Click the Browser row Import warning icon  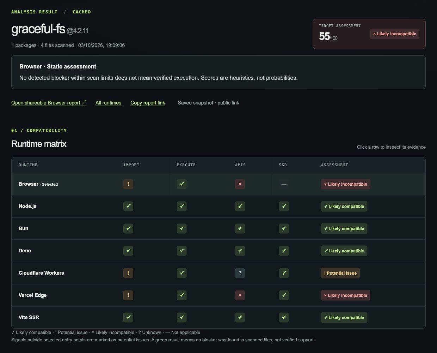coord(128,184)
